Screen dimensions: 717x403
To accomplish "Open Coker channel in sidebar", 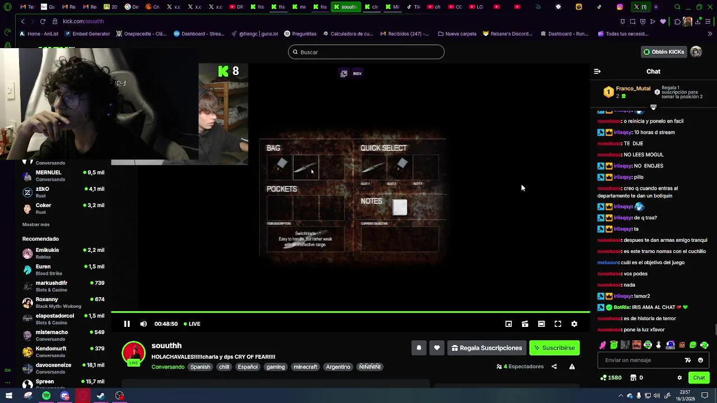I will click(x=63, y=208).
